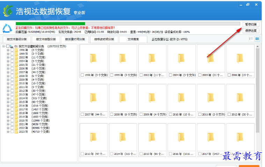Expand the 1996 年 tree node
265x167 pixels.
pyautogui.click(x=8, y=50)
